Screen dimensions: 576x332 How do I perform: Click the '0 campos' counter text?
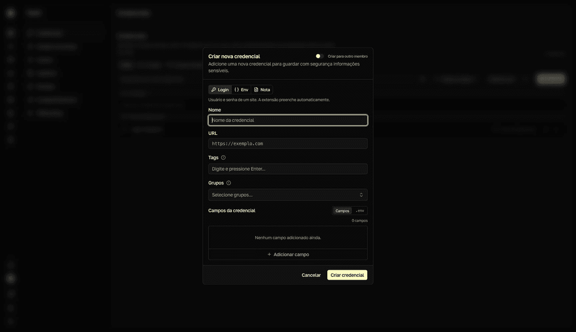coord(360,221)
